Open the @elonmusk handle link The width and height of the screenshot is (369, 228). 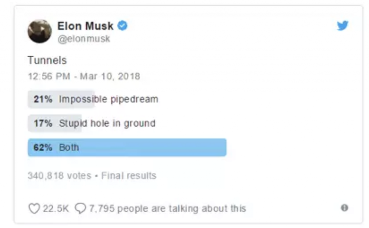(x=84, y=39)
